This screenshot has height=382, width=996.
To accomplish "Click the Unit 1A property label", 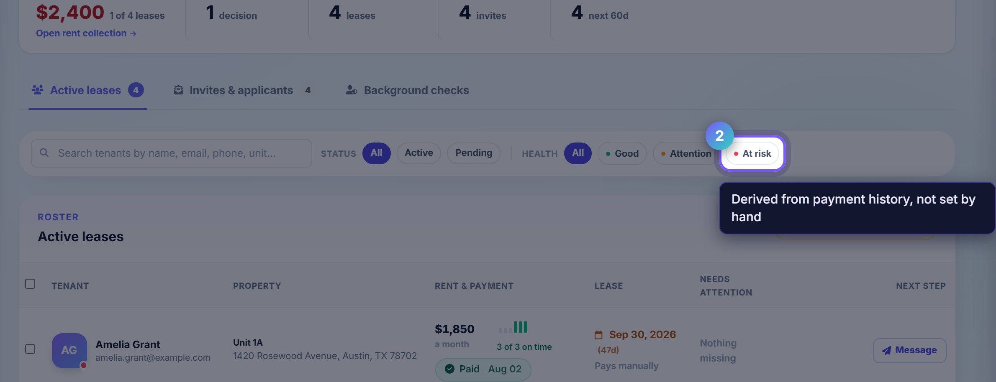I will (x=248, y=343).
